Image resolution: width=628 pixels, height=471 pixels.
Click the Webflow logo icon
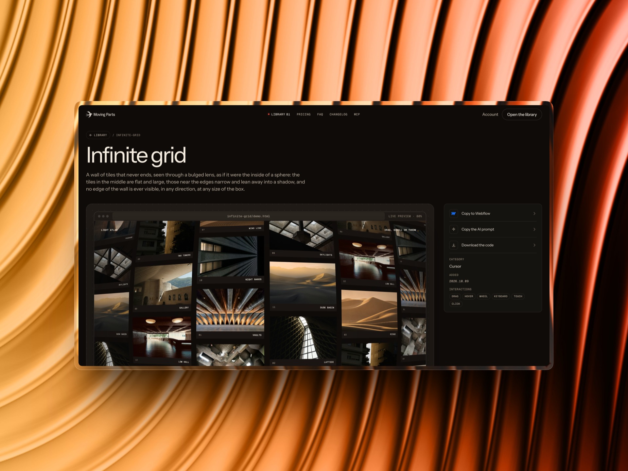(x=454, y=214)
